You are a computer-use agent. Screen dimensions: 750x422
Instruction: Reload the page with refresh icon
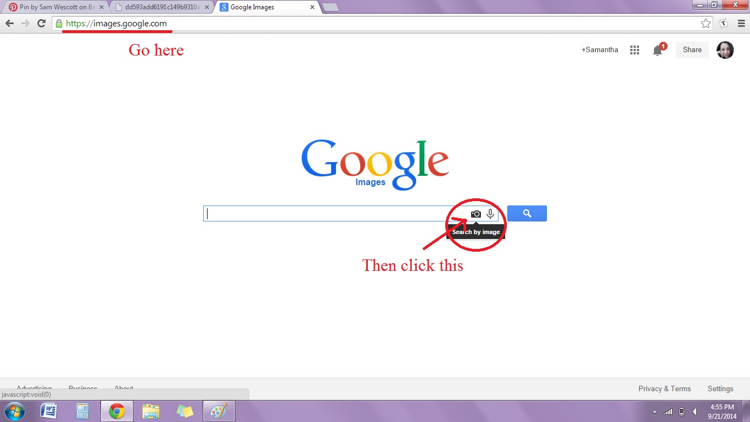coord(41,23)
